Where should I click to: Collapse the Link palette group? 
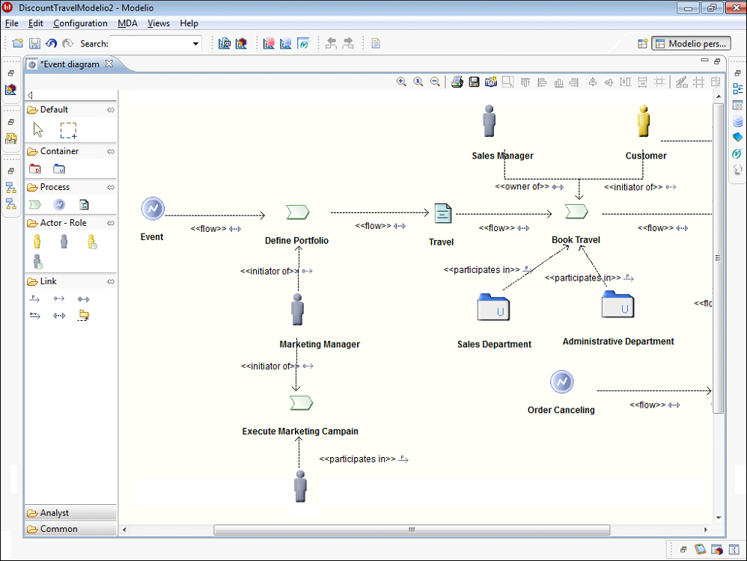pyautogui.click(x=111, y=282)
